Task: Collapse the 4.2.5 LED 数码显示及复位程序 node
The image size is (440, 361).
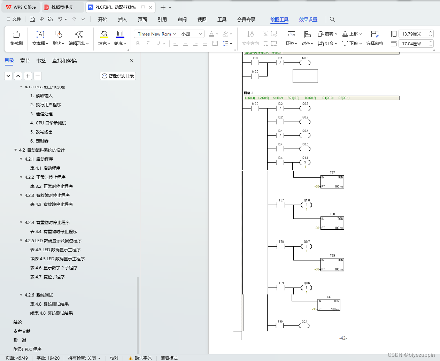Action: tap(21, 240)
